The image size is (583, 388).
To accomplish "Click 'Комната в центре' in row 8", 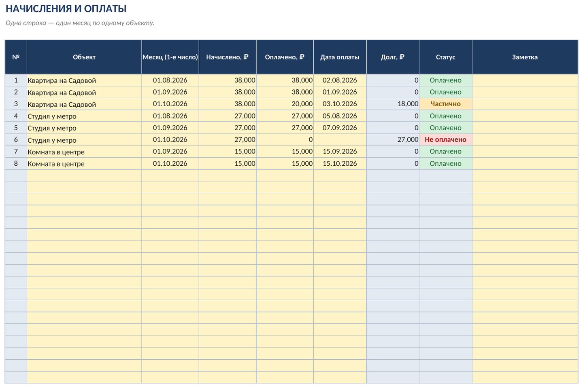I will [x=84, y=163].
